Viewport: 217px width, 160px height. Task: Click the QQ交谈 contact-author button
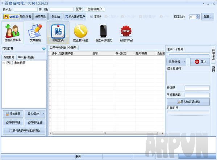click(17, 16)
